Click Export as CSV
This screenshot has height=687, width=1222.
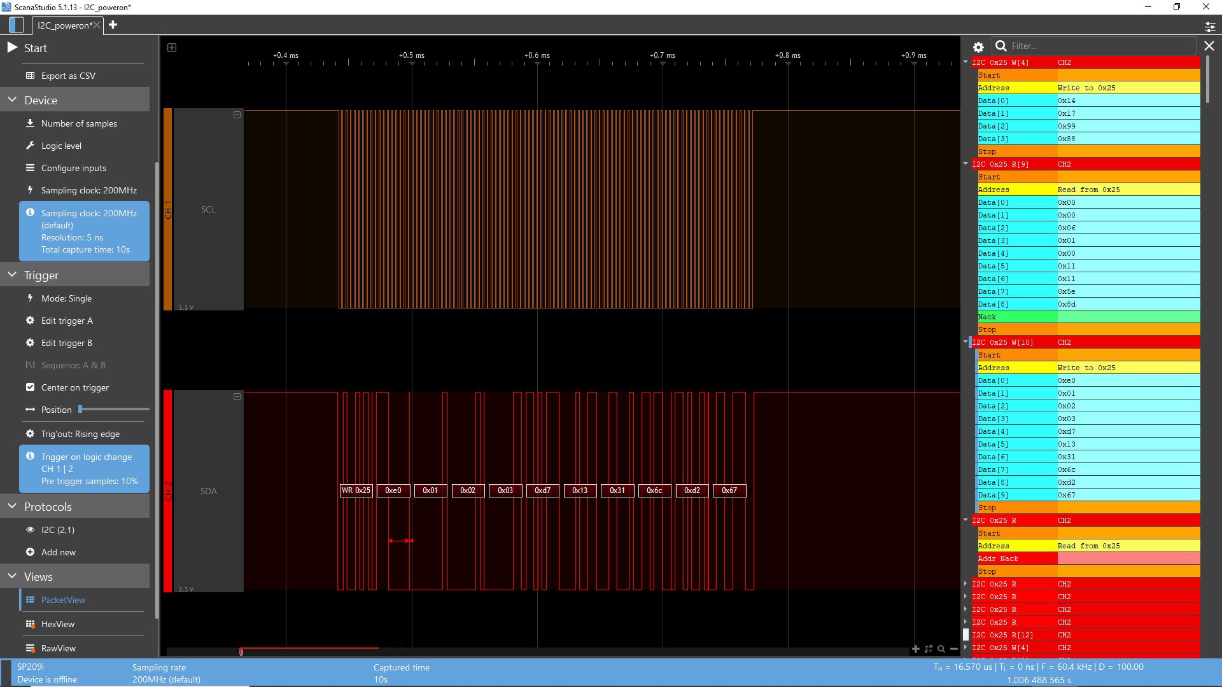tap(68, 76)
